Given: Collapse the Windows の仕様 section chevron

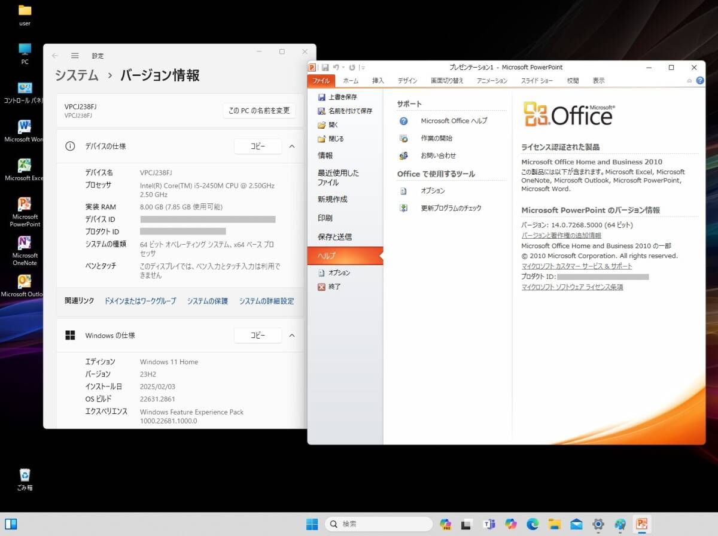Looking at the screenshot, I should [x=292, y=336].
